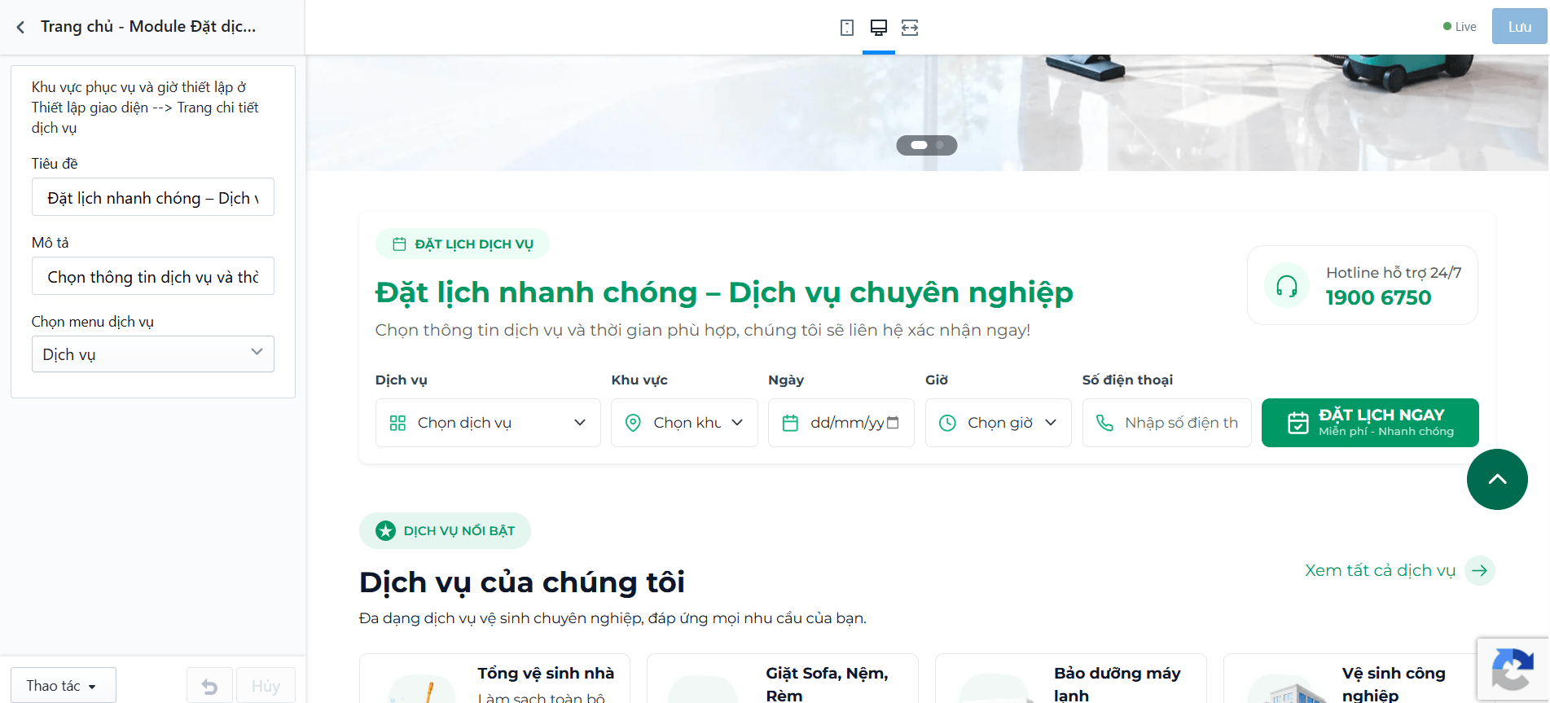This screenshot has width=1550, height=703.
Task: Click the phone icon in Số điện thoại field
Action: (x=1104, y=423)
